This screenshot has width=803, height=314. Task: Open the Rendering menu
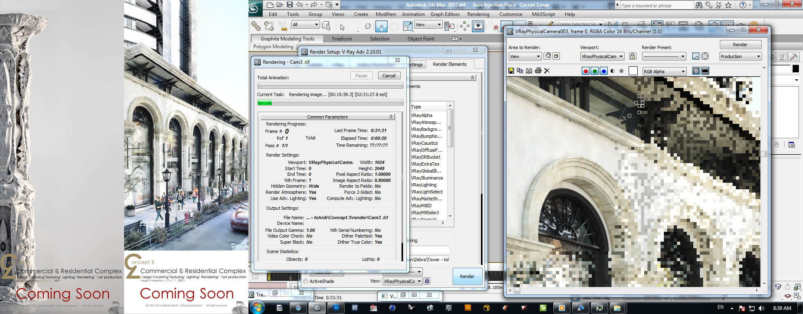tap(478, 14)
